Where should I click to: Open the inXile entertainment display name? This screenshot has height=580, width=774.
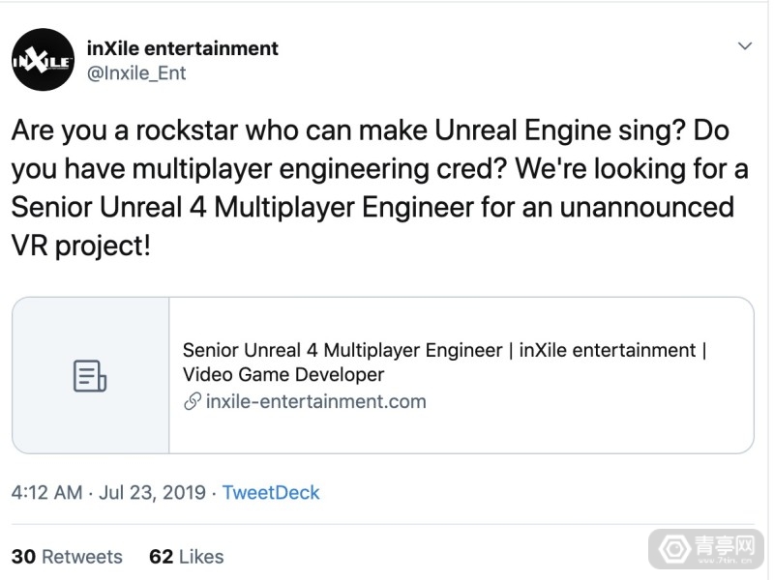pyautogui.click(x=183, y=47)
